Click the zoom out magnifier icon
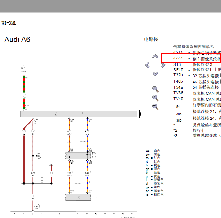The image size is (221, 218). click(156, 107)
